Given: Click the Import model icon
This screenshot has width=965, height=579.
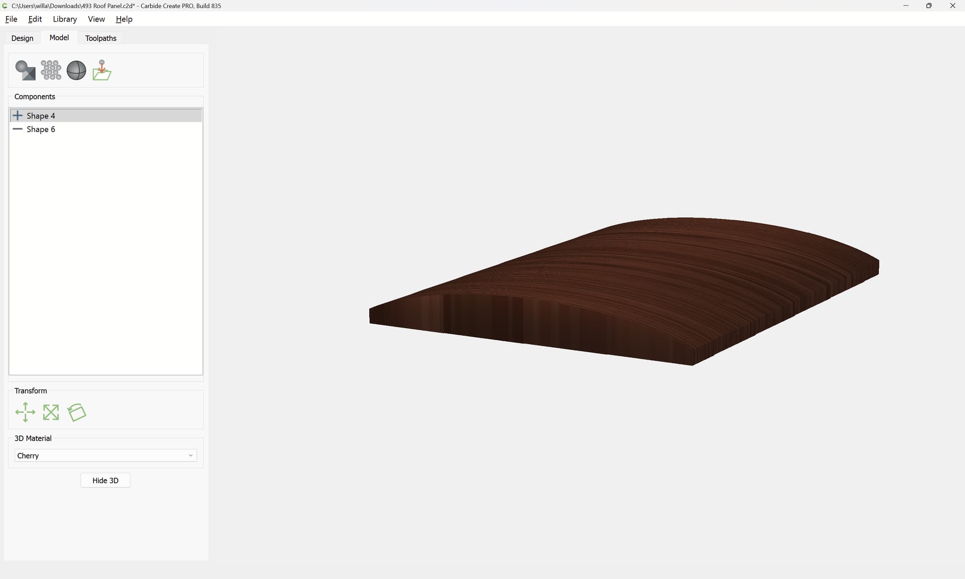Looking at the screenshot, I should (x=102, y=70).
